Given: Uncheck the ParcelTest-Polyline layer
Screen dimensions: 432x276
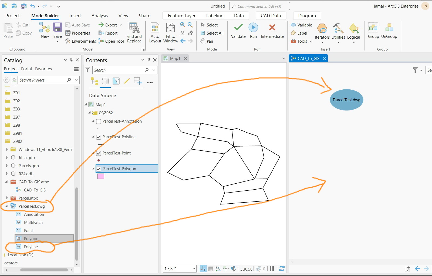Looking at the screenshot, I should (x=99, y=137).
